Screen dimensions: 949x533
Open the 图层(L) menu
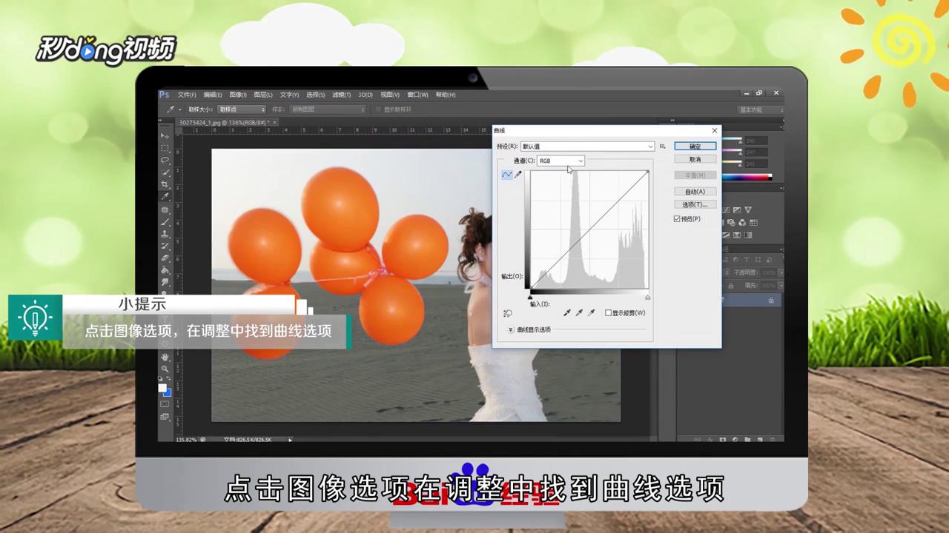263,95
